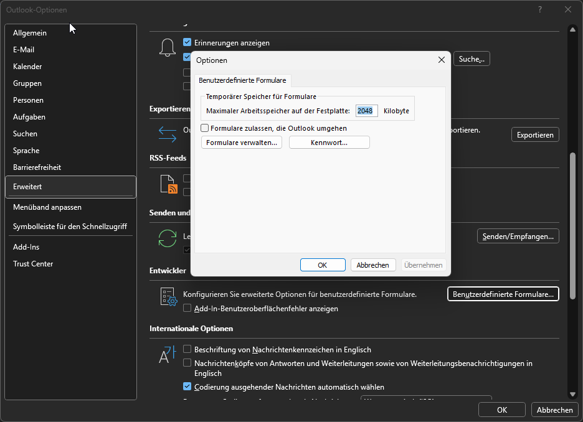Close the Optionen dialog with X
The image size is (583, 422).
pyautogui.click(x=442, y=60)
